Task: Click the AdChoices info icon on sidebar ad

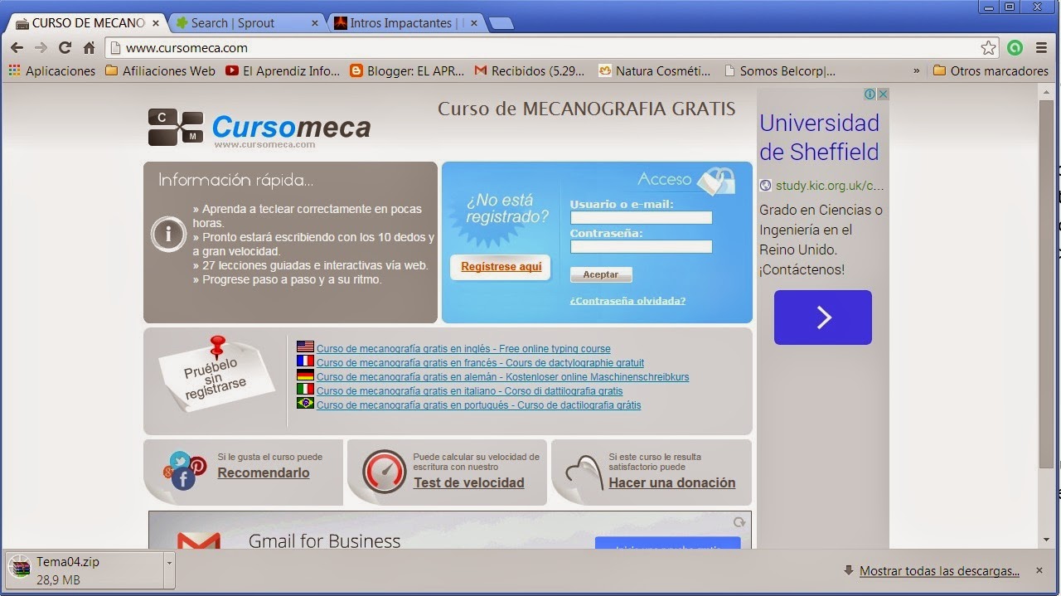Action: pos(870,94)
